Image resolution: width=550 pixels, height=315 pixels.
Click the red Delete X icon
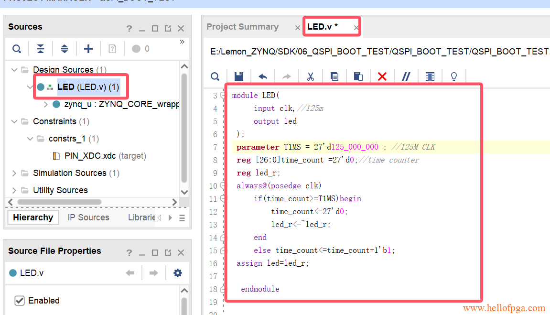click(x=382, y=76)
